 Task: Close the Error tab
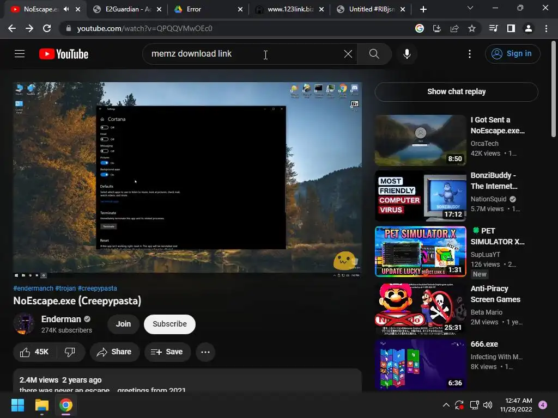(240, 9)
